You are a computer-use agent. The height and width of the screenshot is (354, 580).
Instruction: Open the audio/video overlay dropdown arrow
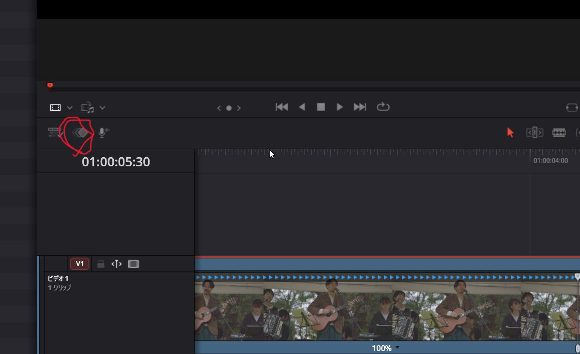tap(102, 108)
